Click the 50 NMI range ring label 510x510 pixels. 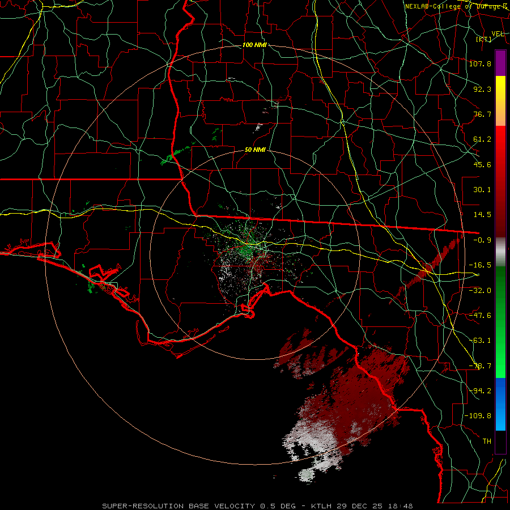point(256,150)
